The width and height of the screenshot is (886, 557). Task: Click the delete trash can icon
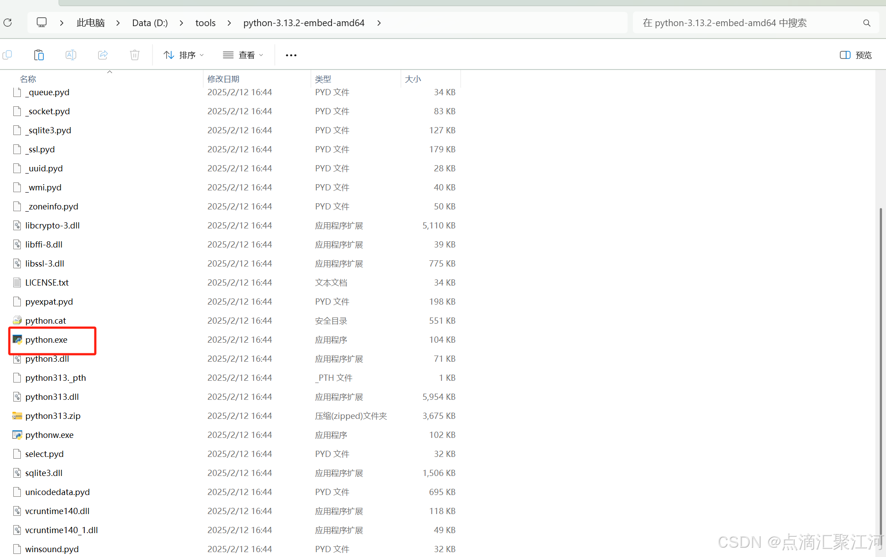(135, 55)
